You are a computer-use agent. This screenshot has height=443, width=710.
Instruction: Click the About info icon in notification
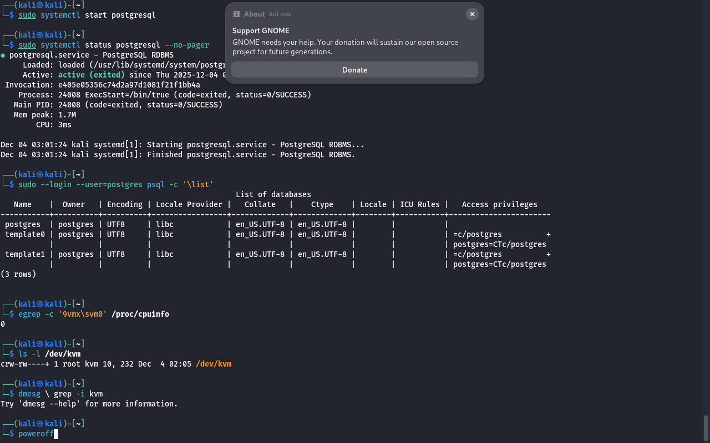point(237,14)
